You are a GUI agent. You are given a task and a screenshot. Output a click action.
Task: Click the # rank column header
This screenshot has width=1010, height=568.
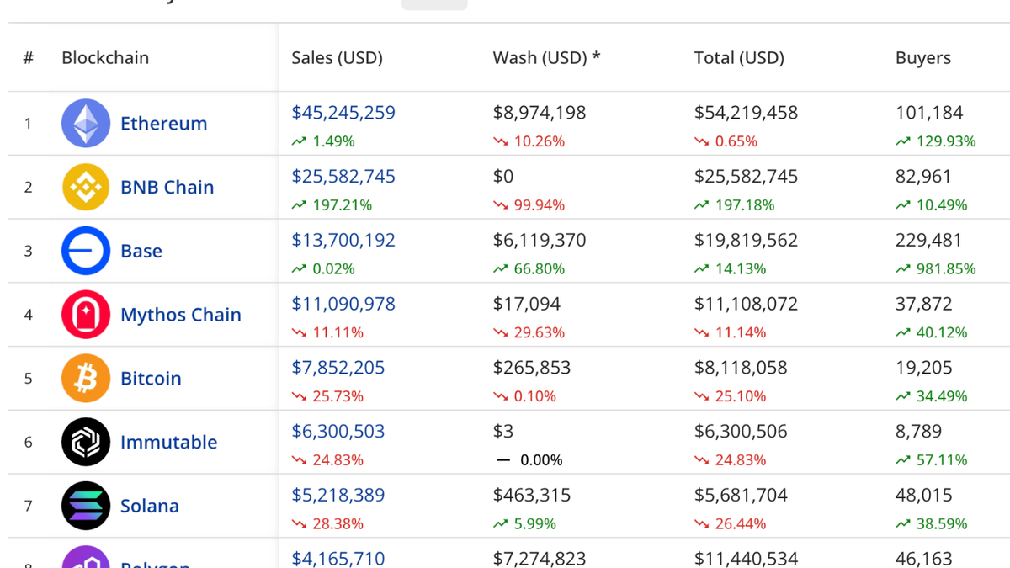click(x=29, y=57)
